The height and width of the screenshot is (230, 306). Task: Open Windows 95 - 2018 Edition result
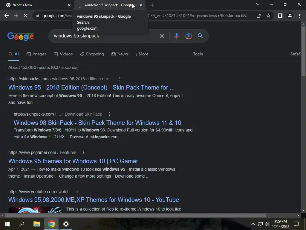(91, 87)
